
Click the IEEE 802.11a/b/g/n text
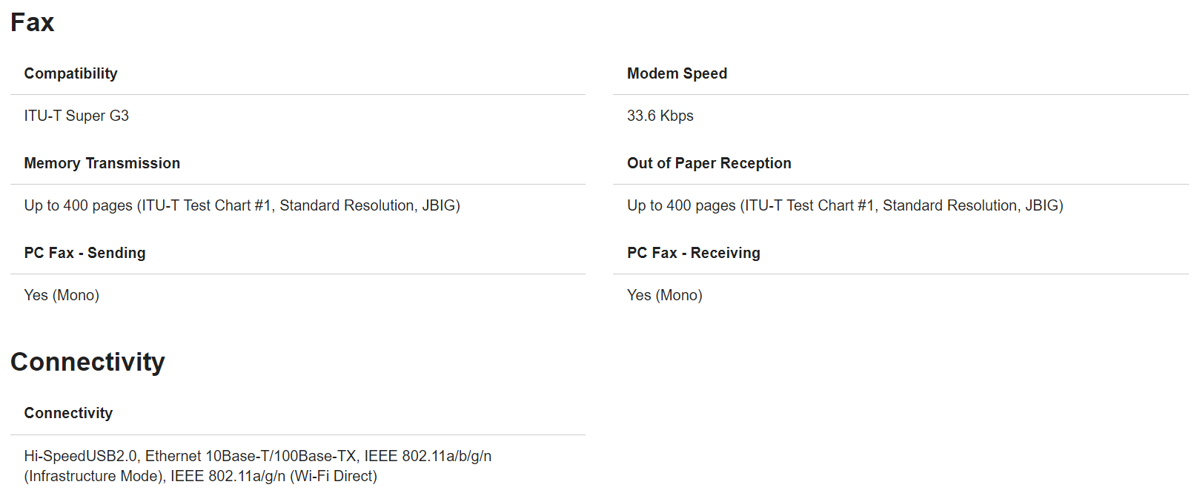[x=428, y=456]
